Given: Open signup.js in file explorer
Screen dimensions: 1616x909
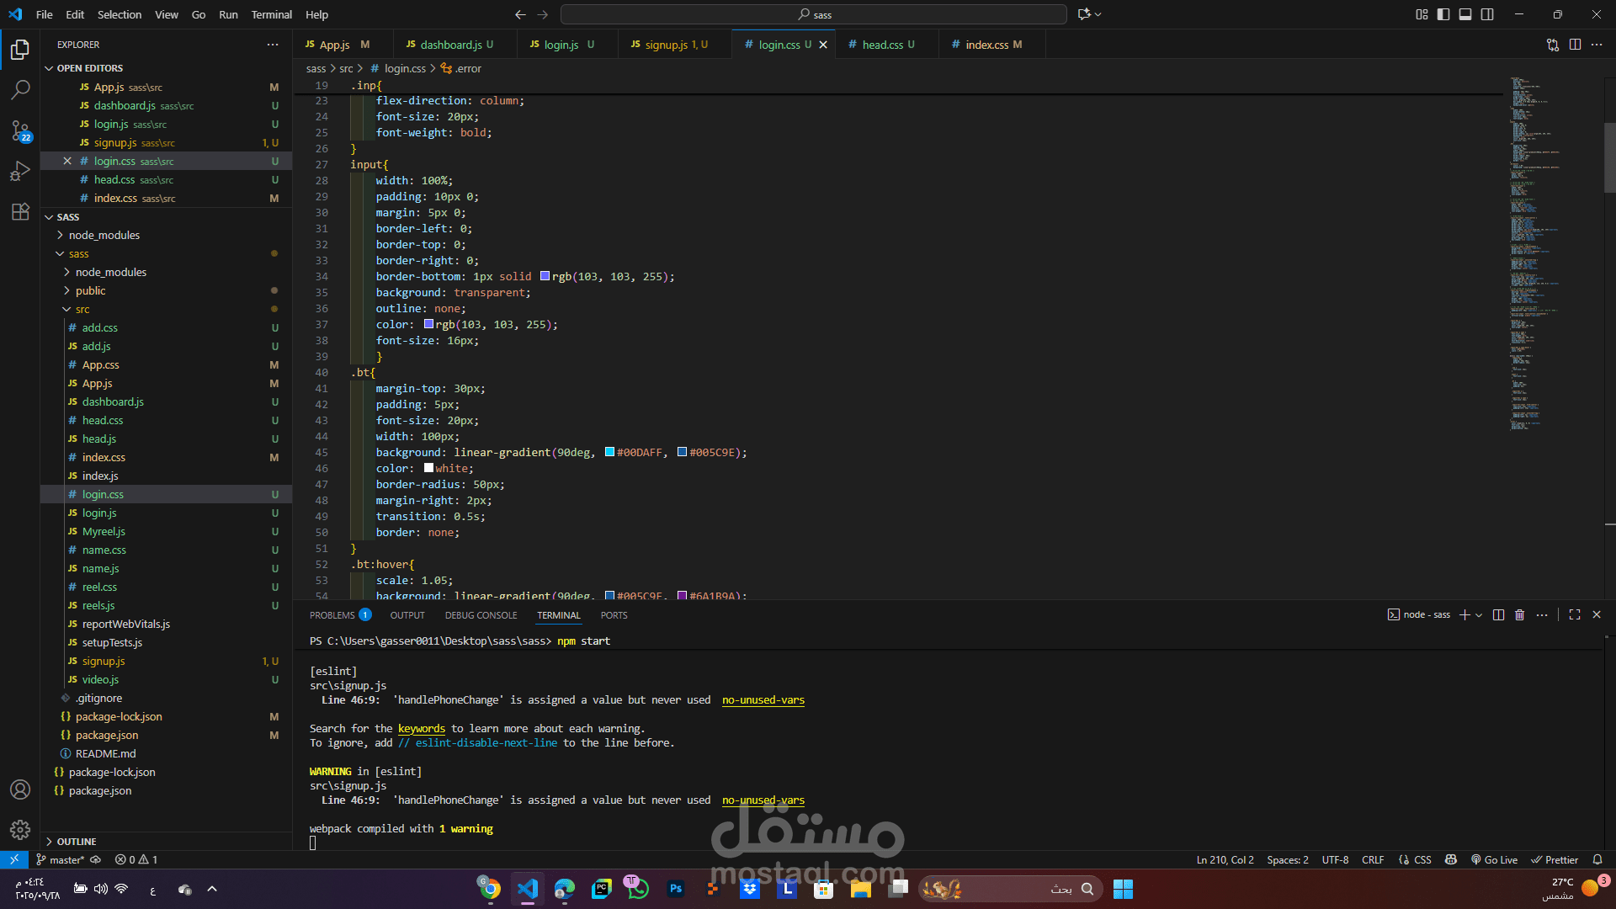Looking at the screenshot, I should coord(103,661).
